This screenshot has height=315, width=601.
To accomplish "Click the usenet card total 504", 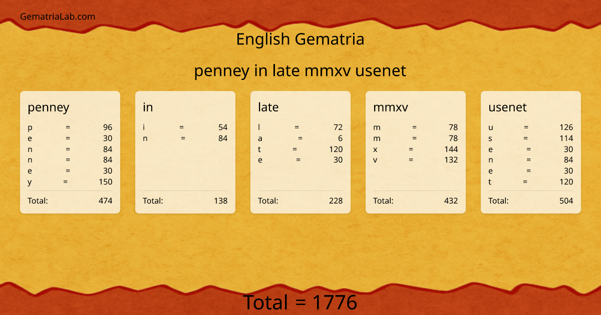I will click(566, 201).
